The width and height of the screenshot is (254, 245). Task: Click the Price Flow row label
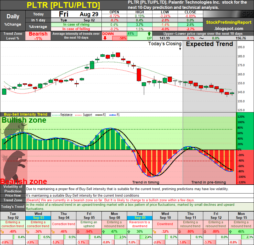(13, 196)
